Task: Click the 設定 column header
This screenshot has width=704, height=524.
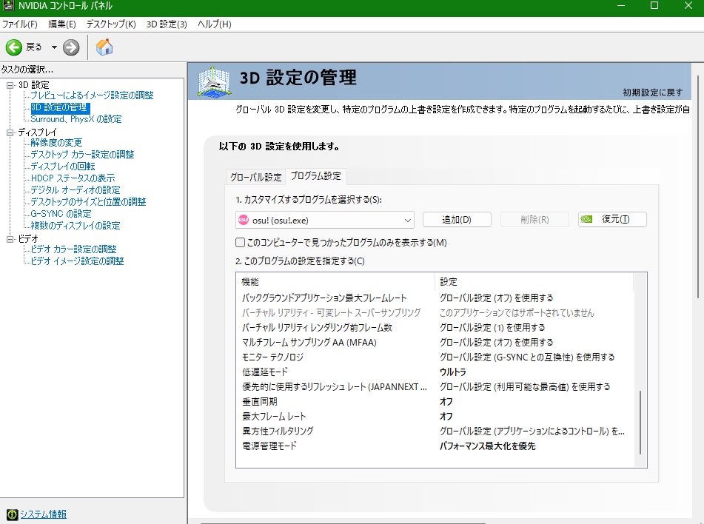Action: 534,282
